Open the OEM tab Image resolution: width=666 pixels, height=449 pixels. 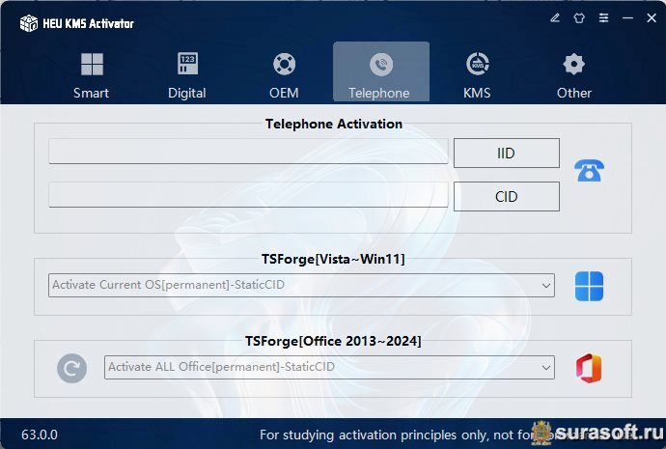(284, 75)
